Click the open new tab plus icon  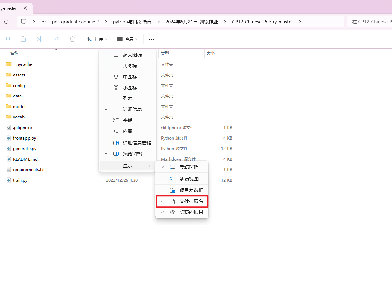coord(40,8)
